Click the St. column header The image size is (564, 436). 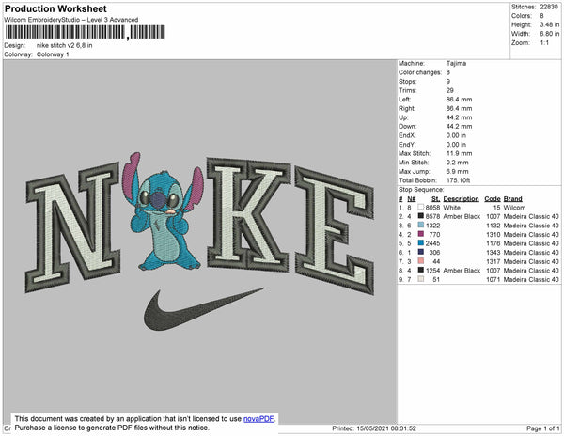pos(435,199)
